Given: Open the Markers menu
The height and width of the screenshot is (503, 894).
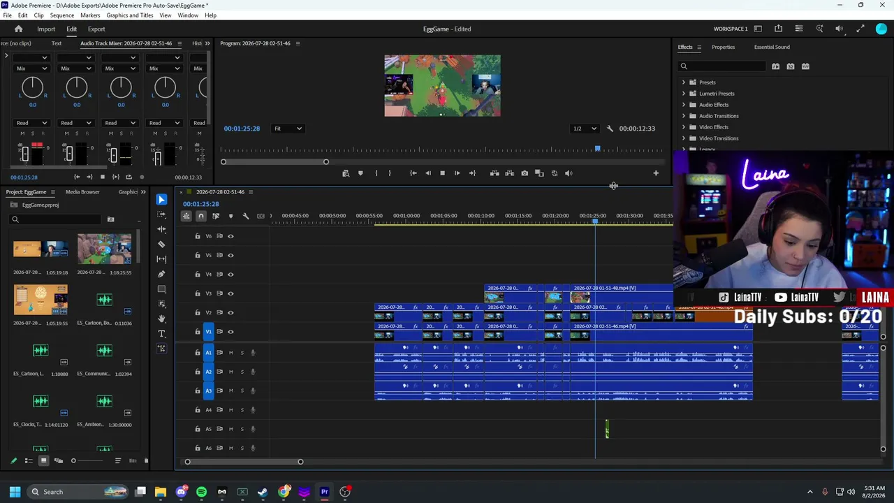Looking at the screenshot, I should pyautogui.click(x=90, y=15).
